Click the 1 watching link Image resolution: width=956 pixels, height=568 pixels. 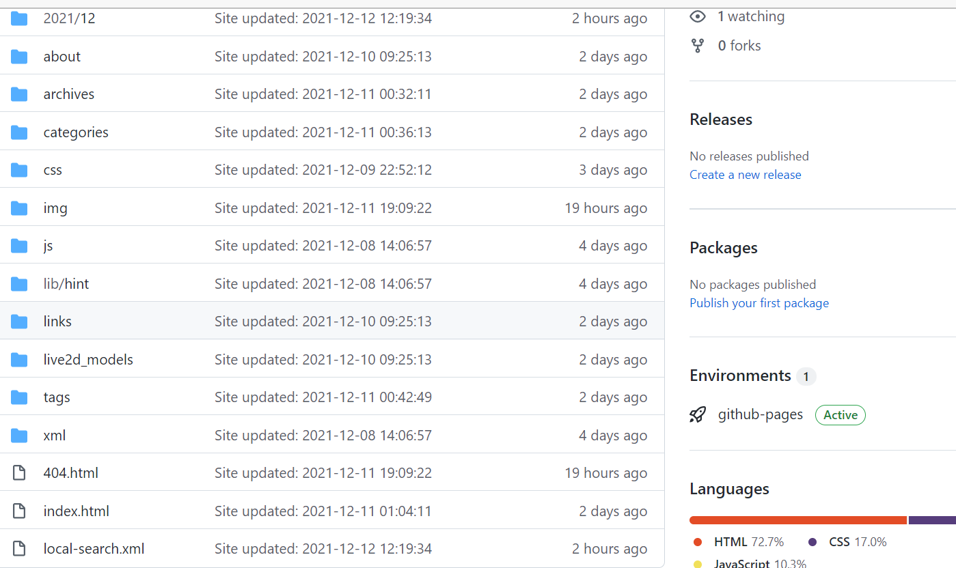[750, 16]
